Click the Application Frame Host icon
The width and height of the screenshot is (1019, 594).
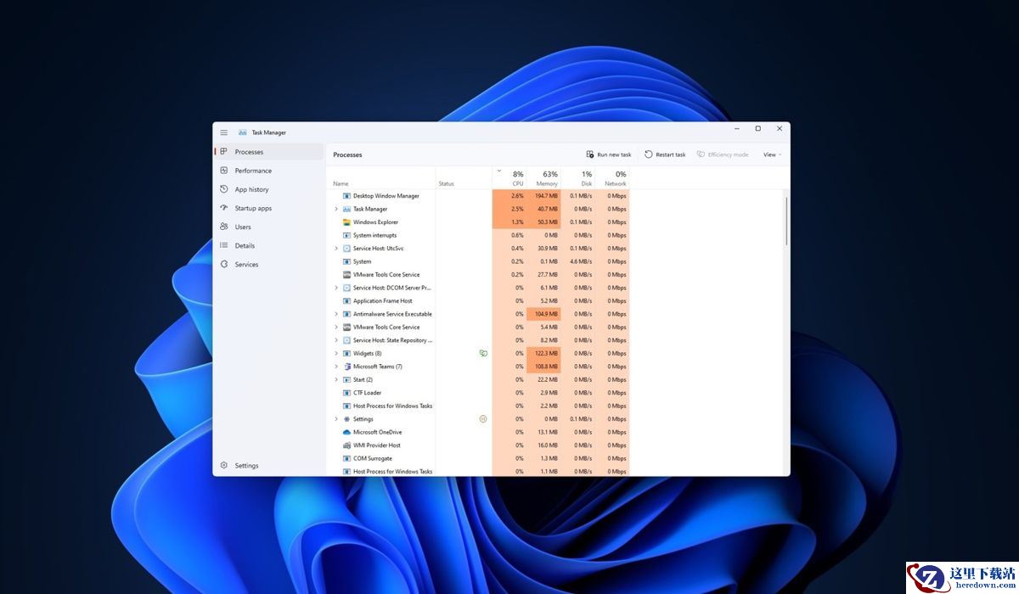point(346,301)
